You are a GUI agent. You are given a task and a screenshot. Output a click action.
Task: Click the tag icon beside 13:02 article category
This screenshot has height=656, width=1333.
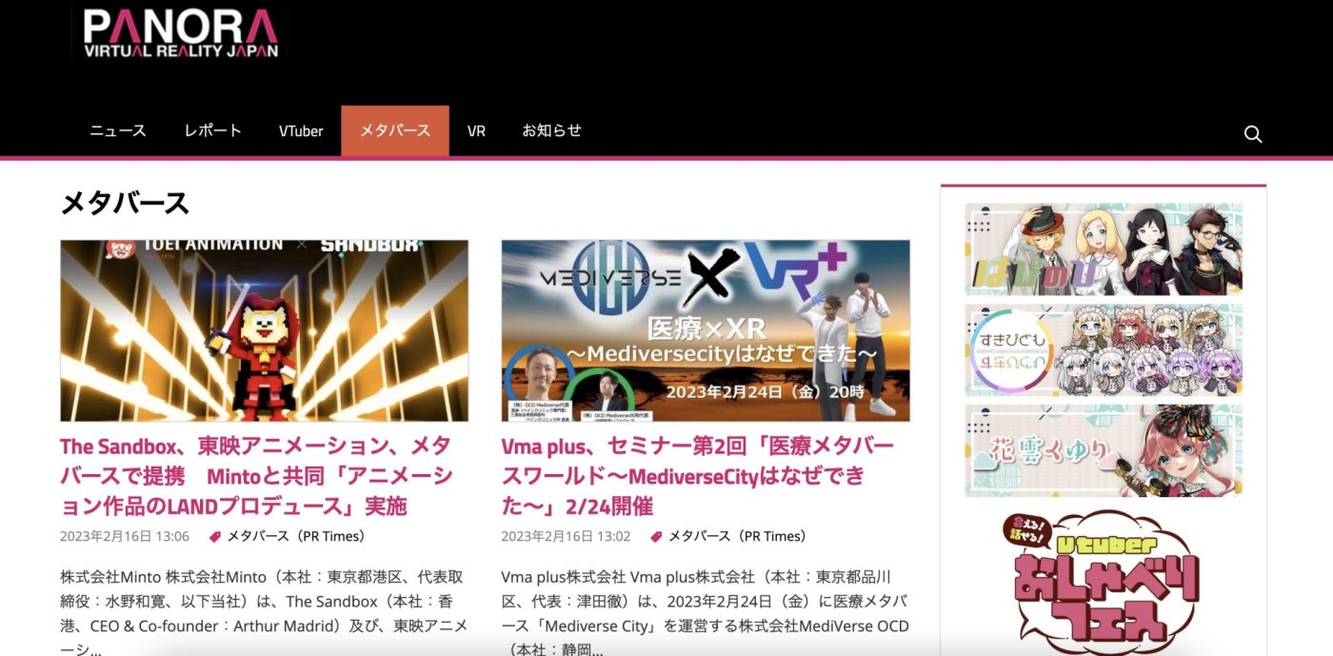click(x=655, y=537)
